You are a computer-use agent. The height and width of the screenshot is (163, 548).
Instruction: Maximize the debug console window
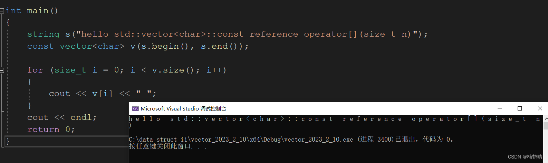[x=519, y=108]
